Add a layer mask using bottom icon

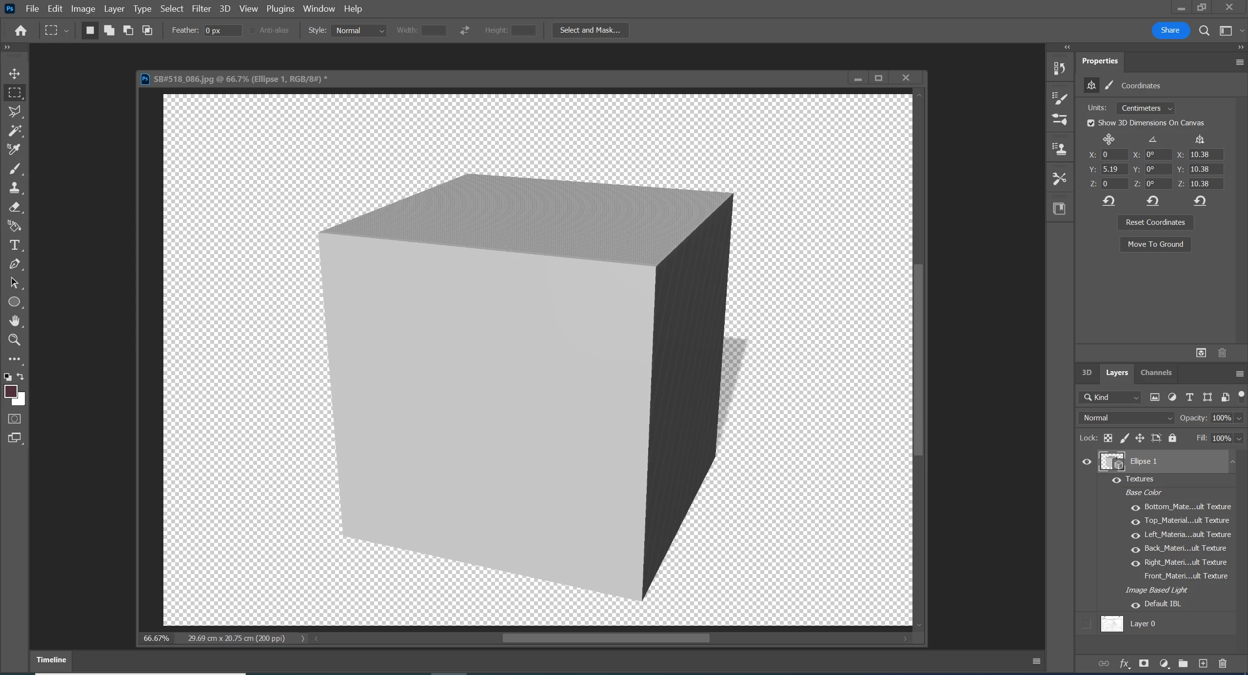[1144, 663]
